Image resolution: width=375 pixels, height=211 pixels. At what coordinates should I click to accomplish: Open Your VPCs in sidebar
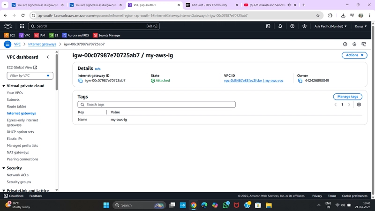click(15, 93)
